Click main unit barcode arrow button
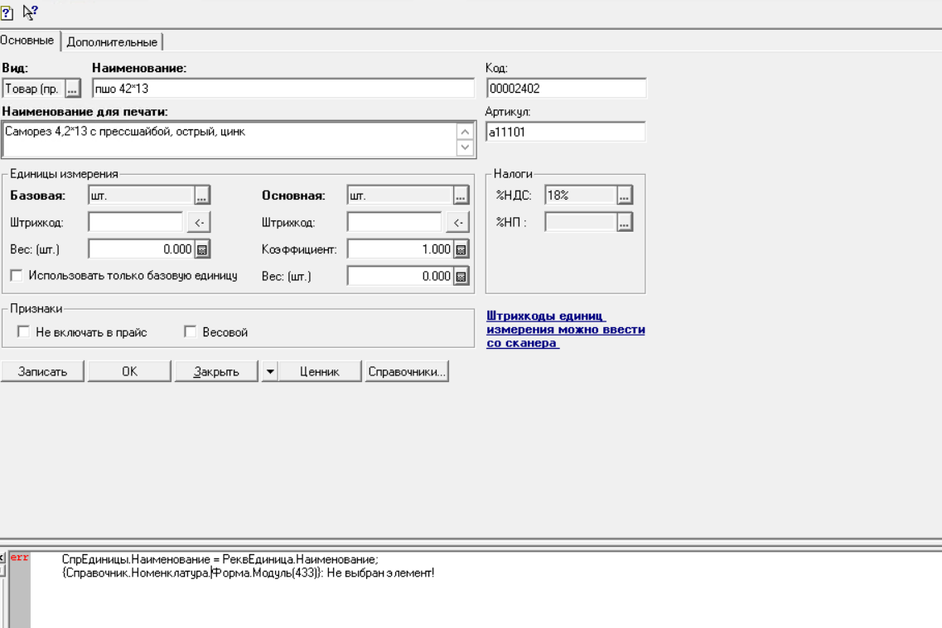 (457, 222)
